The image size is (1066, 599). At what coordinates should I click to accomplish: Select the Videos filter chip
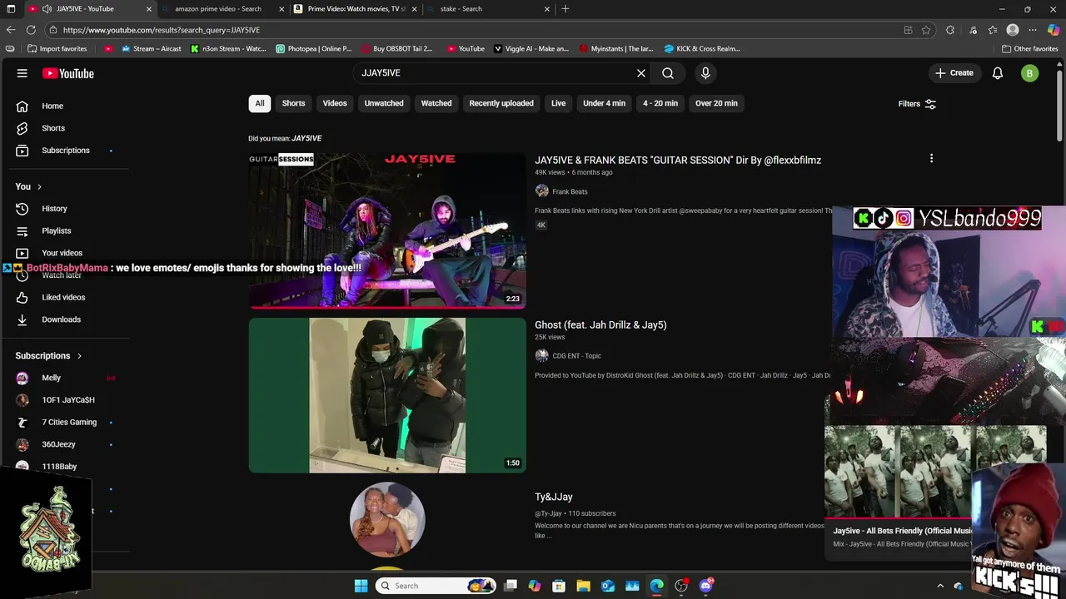(x=335, y=103)
